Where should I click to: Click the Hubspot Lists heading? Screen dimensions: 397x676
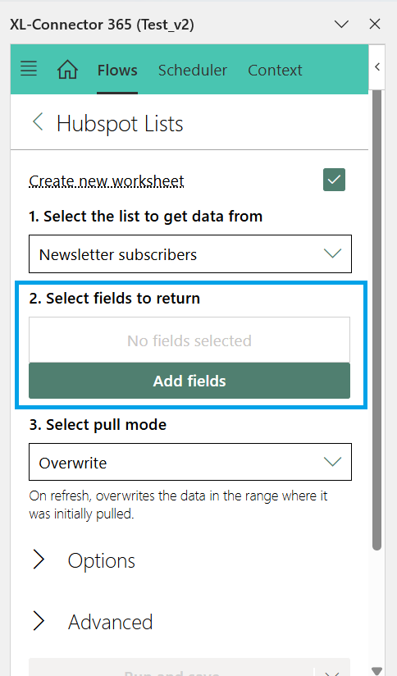click(x=120, y=124)
